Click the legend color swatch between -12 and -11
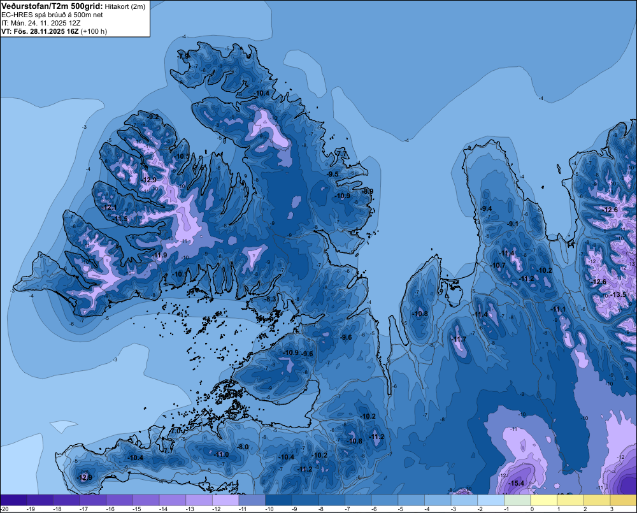 click(x=225, y=500)
